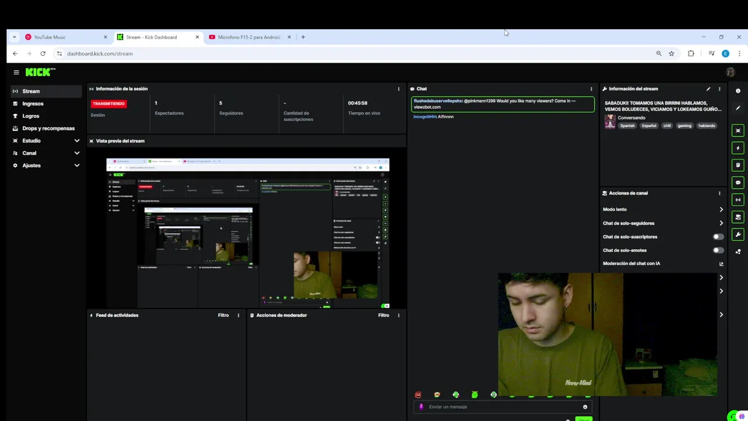Click the Spanish tag
748x421 pixels.
pos(627,126)
